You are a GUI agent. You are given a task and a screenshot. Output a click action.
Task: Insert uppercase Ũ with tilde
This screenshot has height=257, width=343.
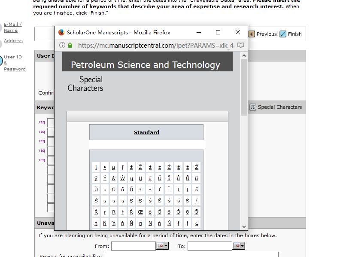tap(131, 190)
